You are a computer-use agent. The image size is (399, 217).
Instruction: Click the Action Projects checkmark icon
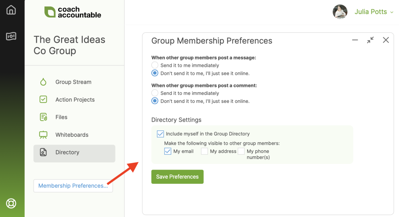[x=43, y=99]
